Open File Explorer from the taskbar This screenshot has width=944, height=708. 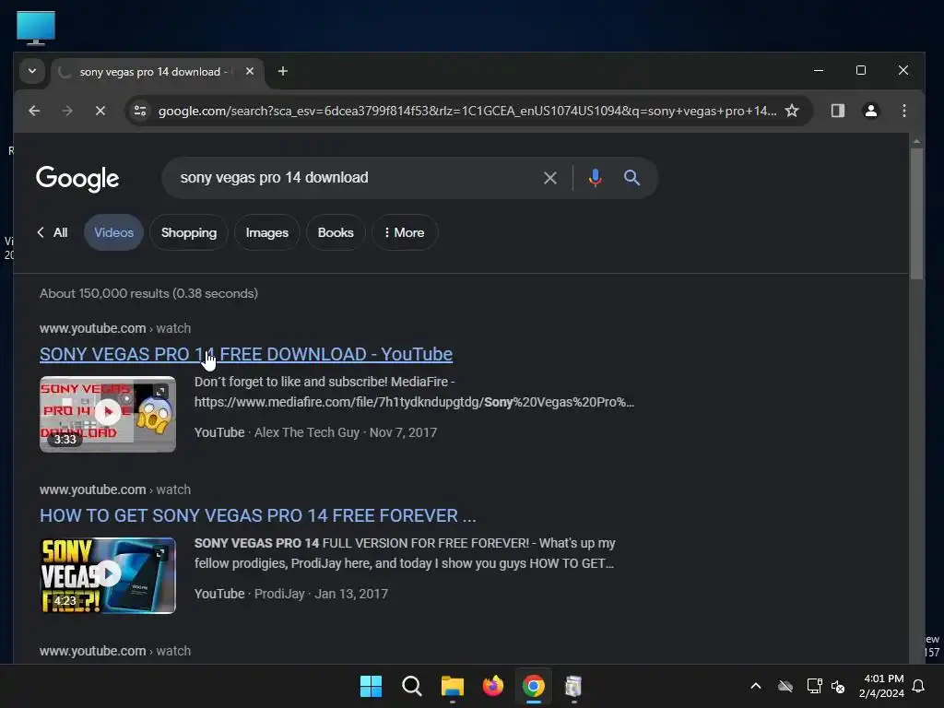tap(452, 686)
